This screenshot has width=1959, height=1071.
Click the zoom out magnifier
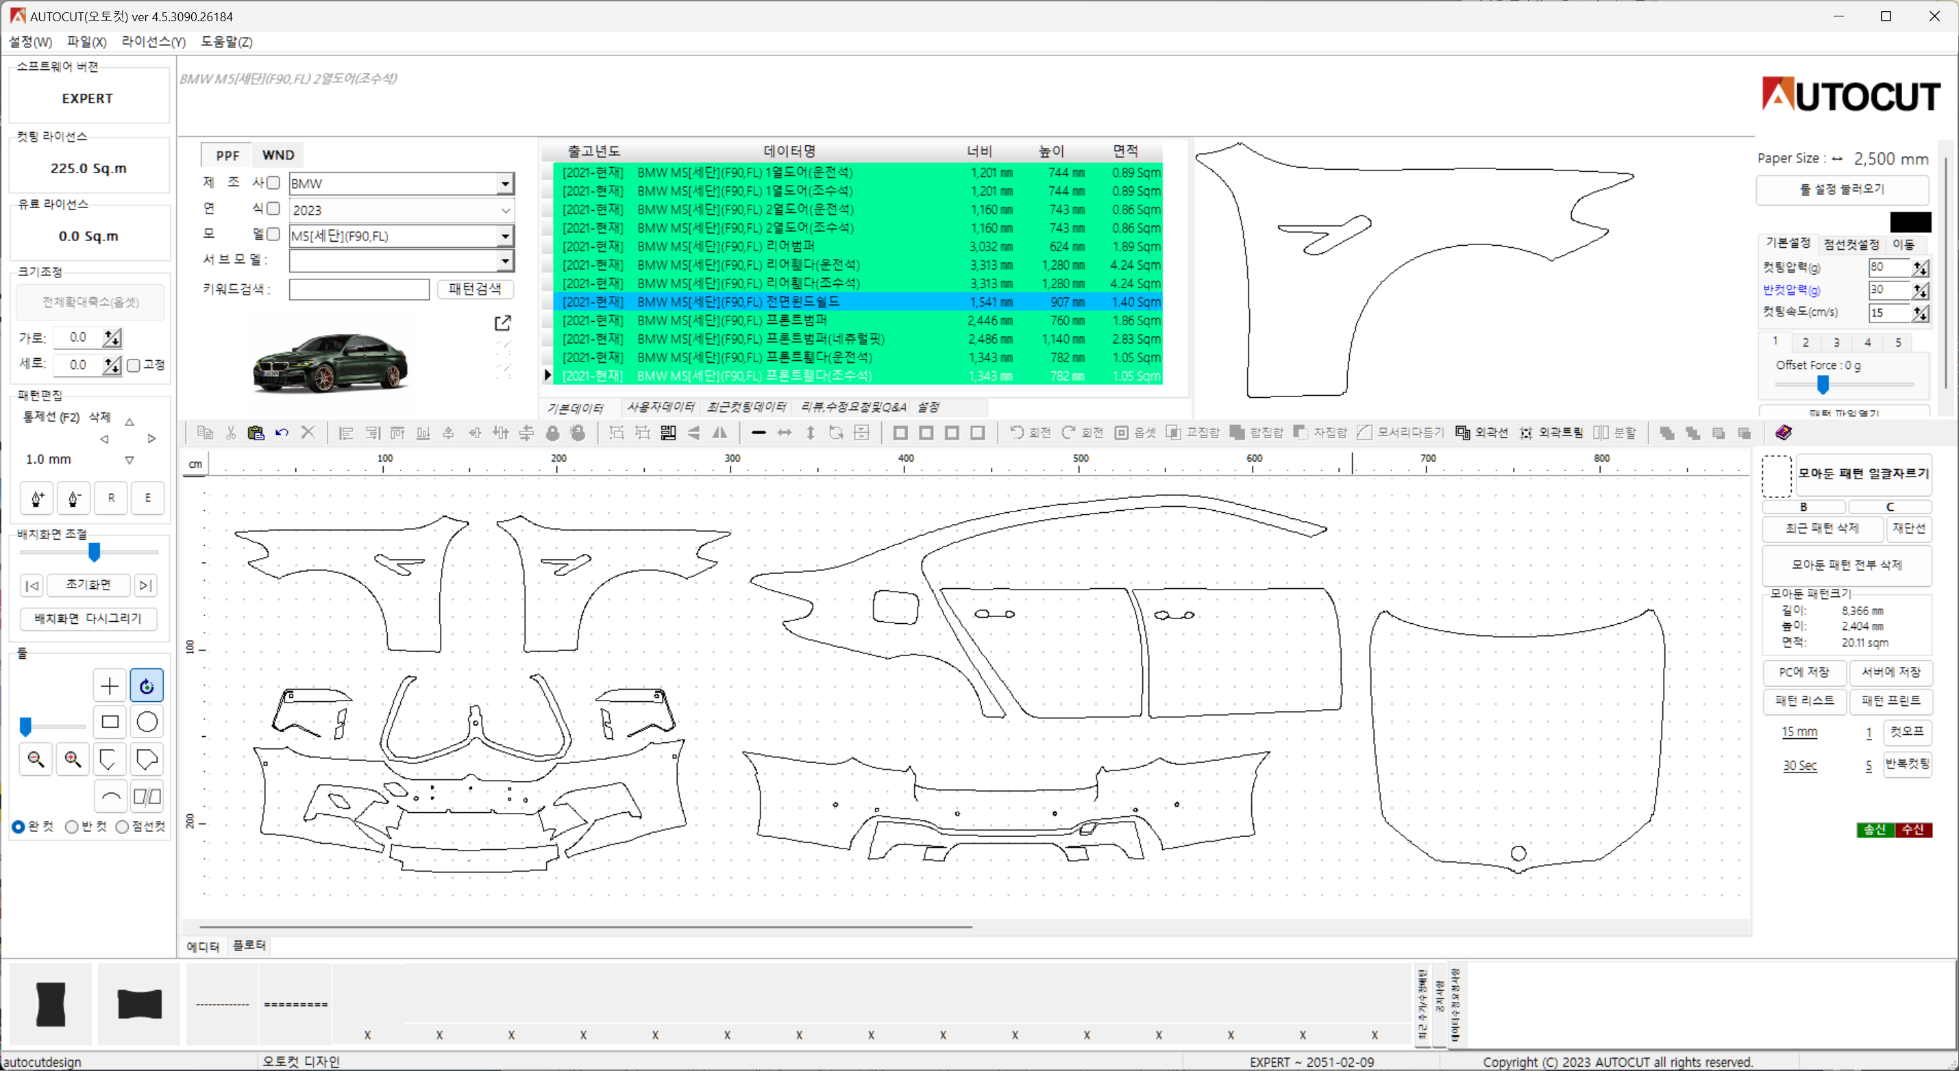tap(36, 759)
